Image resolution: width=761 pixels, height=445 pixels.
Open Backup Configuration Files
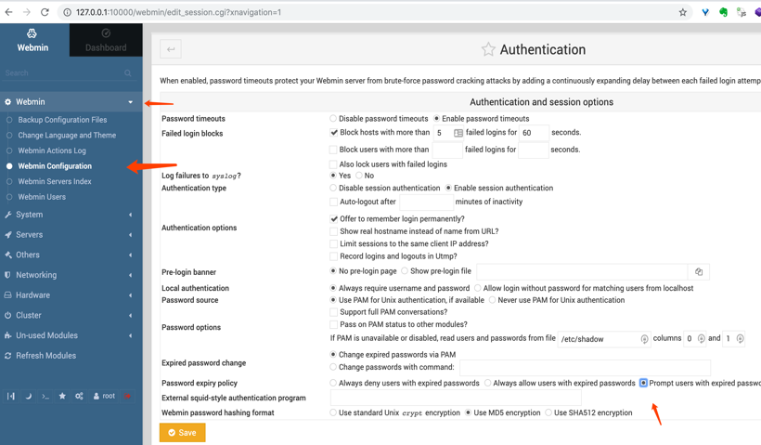[62, 120]
